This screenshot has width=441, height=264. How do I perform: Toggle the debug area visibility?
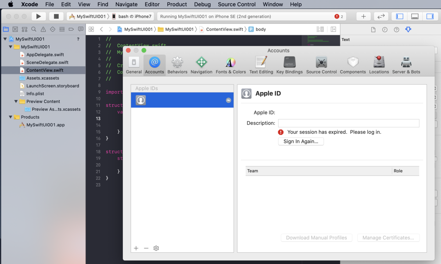(x=415, y=16)
